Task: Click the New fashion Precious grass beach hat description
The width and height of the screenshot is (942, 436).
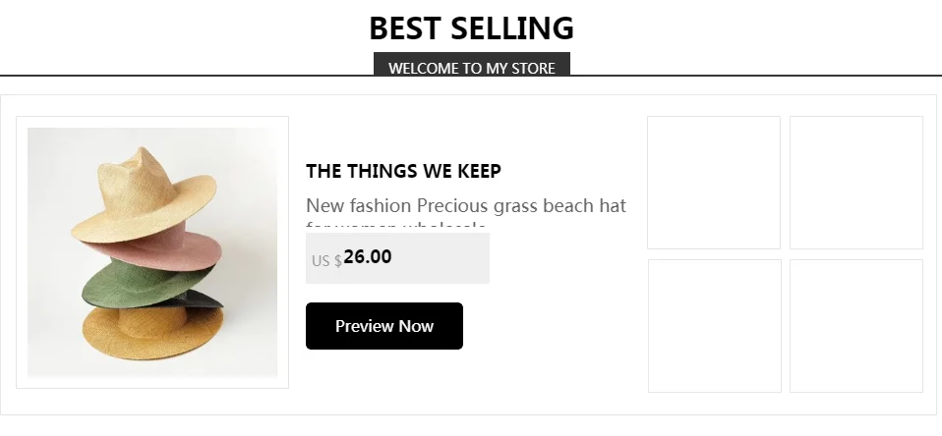Action: click(x=466, y=205)
